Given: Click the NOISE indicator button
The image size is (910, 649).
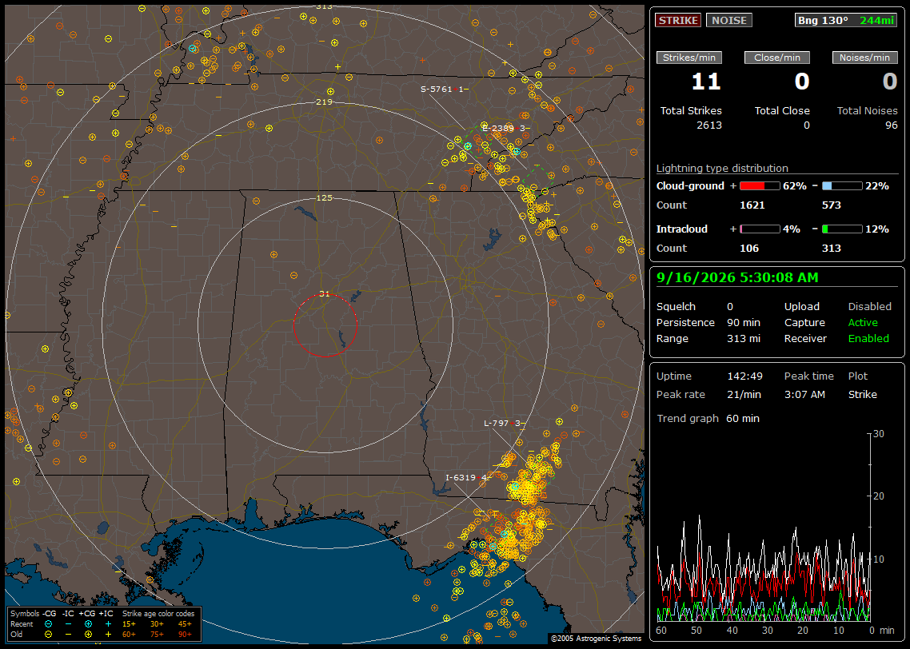Looking at the screenshot, I should (729, 20).
